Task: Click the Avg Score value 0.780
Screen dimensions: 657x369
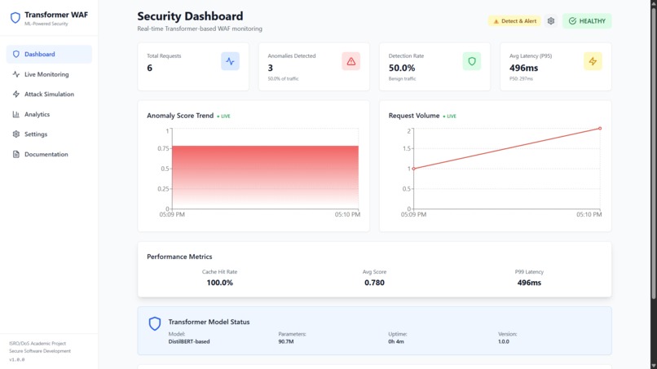Action: pyautogui.click(x=374, y=283)
